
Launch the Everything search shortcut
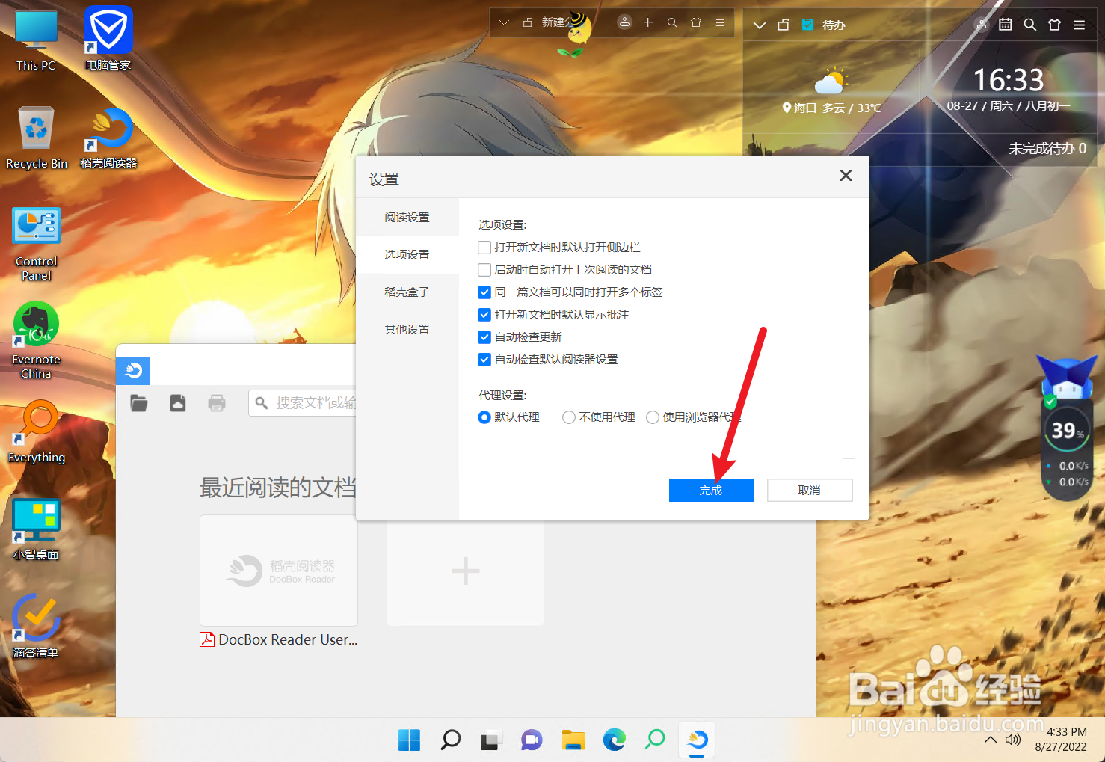point(37,432)
